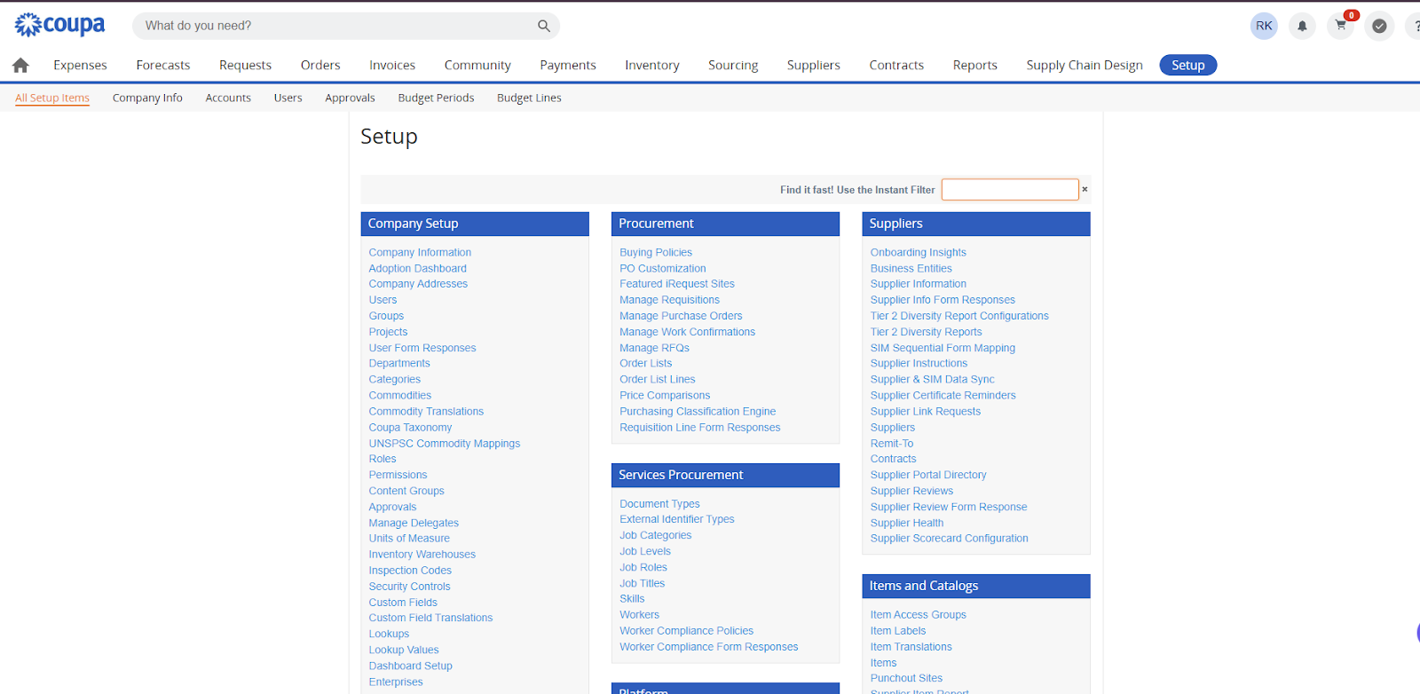The image size is (1420, 694).
Task: Open the Sourcing menu
Action: (x=733, y=65)
